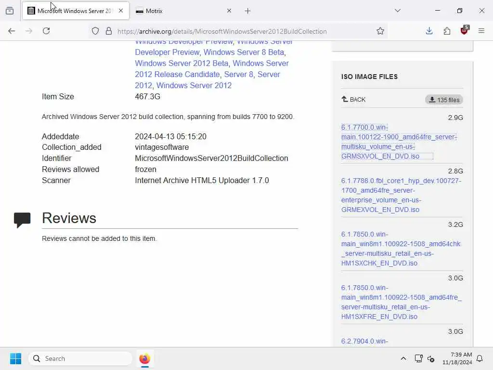The height and width of the screenshot is (370, 493).
Task: Click the forward navigation arrow
Action: pyautogui.click(x=28, y=31)
